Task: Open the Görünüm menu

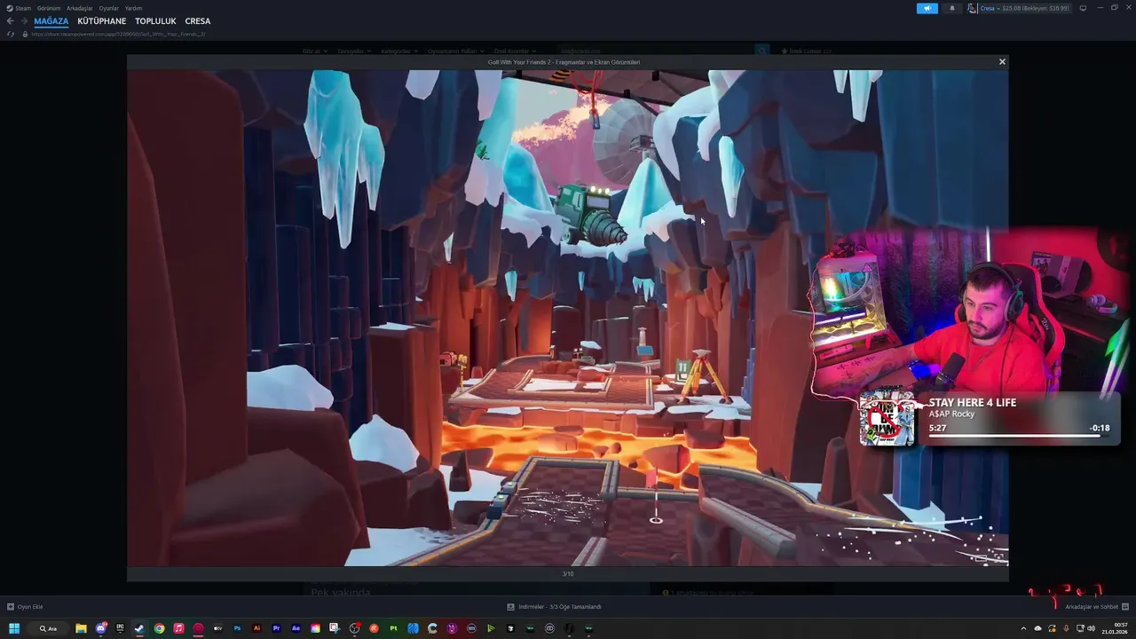Action: 49,8
